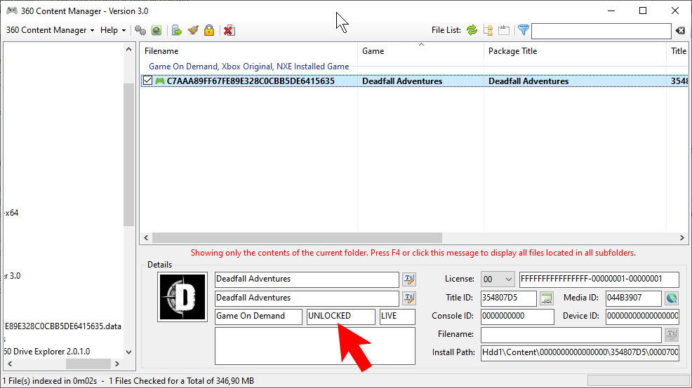Maximize the 360 Content Manager window
The height and width of the screenshot is (388, 692).
[x=643, y=11]
